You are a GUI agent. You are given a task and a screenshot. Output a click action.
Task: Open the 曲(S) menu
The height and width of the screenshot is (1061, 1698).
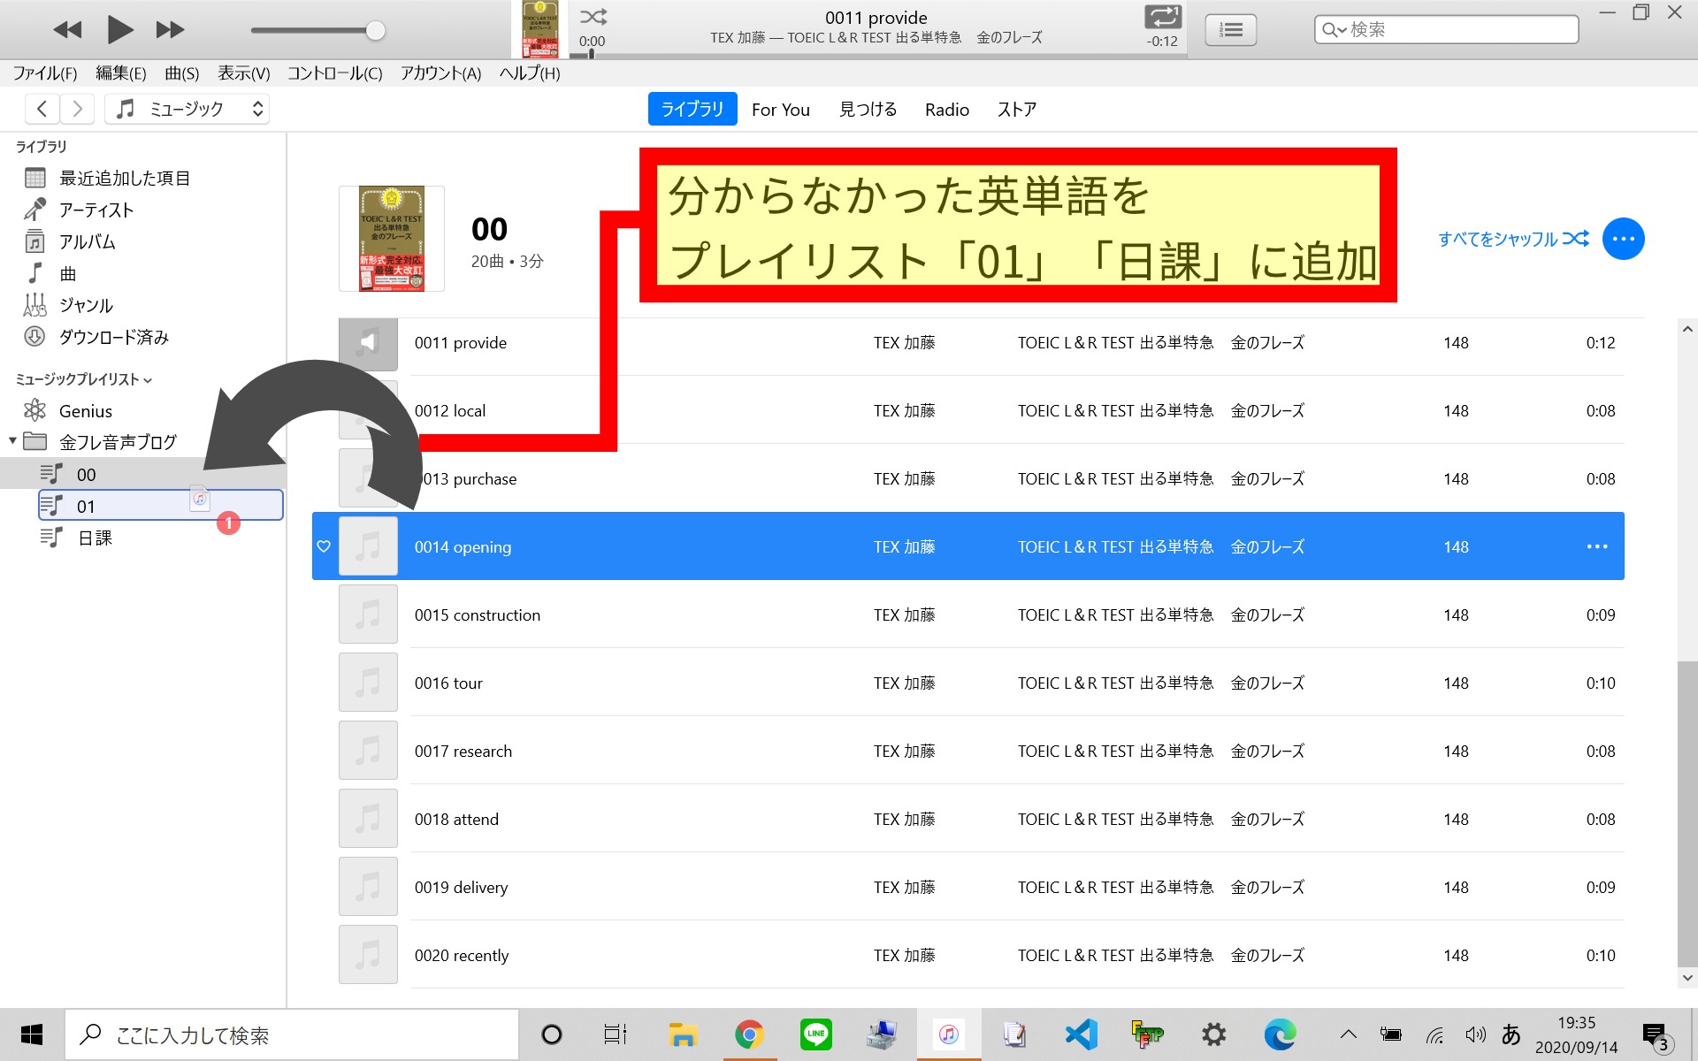182,73
